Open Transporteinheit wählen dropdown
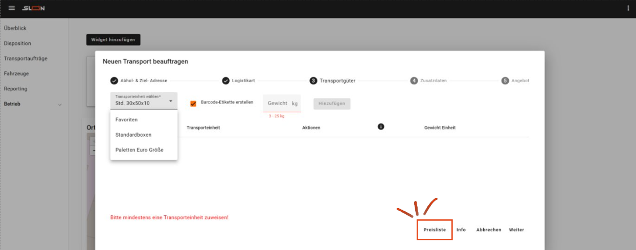Image resolution: width=636 pixels, height=250 pixels. [x=144, y=101]
